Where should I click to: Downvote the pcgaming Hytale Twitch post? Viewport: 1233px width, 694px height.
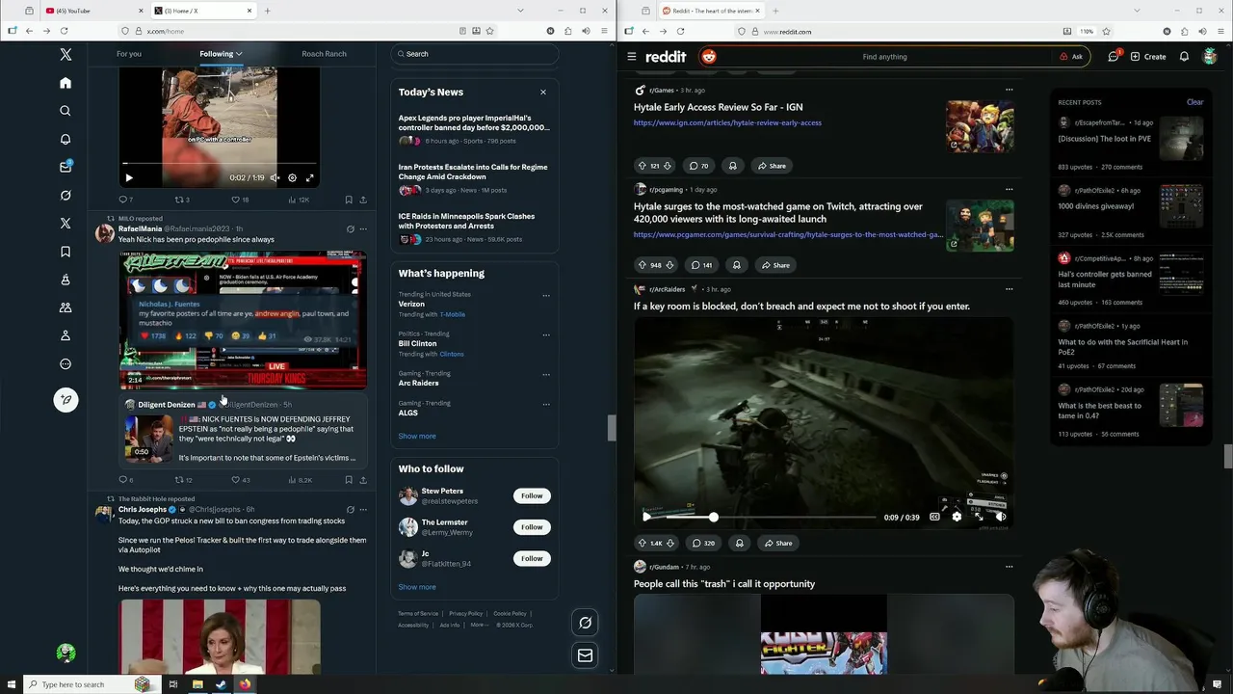click(x=668, y=265)
